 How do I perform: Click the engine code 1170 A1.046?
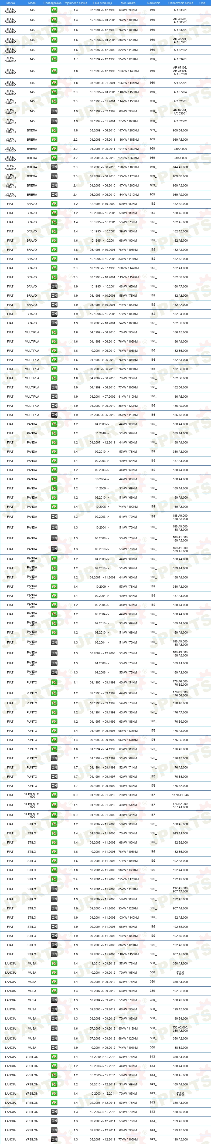180,795
